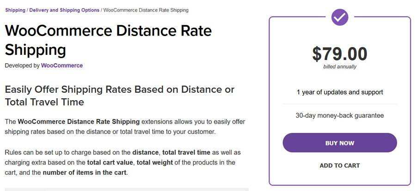Open the WooCommerce developer link

pyautogui.click(x=62, y=66)
